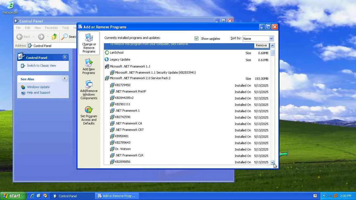Select the .NET Framework CLR row
The width and height of the screenshot is (356, 200).
tap(187, 156)
